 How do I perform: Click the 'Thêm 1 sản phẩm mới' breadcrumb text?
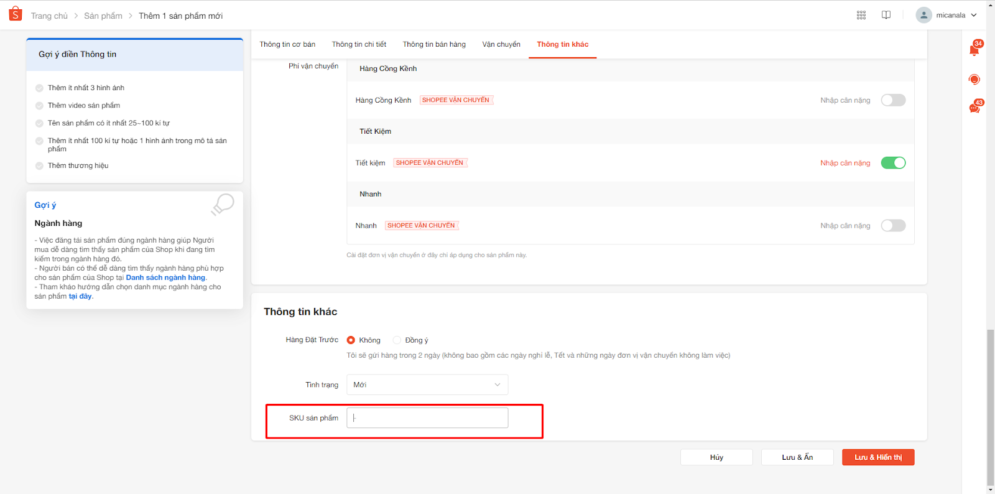(180, 16)
